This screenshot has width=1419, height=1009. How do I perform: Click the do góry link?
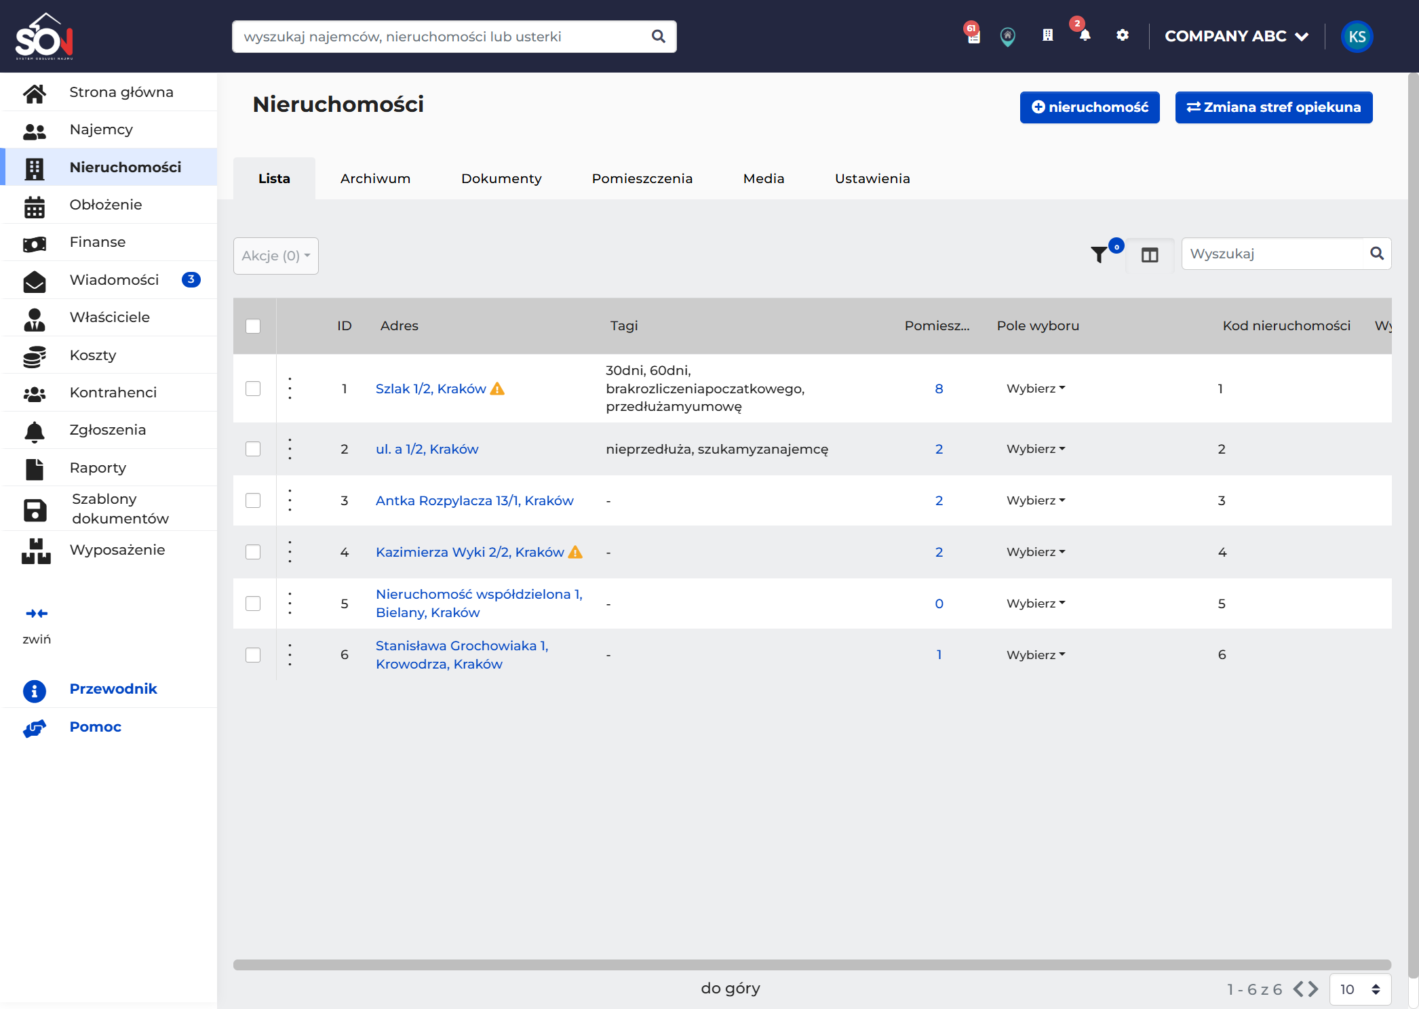[731, 988]
